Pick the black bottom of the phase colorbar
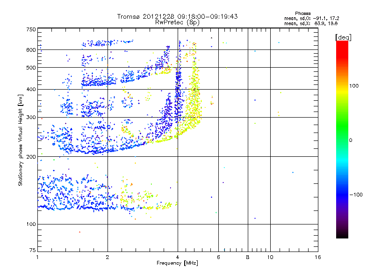 click(x=342, y=236)
